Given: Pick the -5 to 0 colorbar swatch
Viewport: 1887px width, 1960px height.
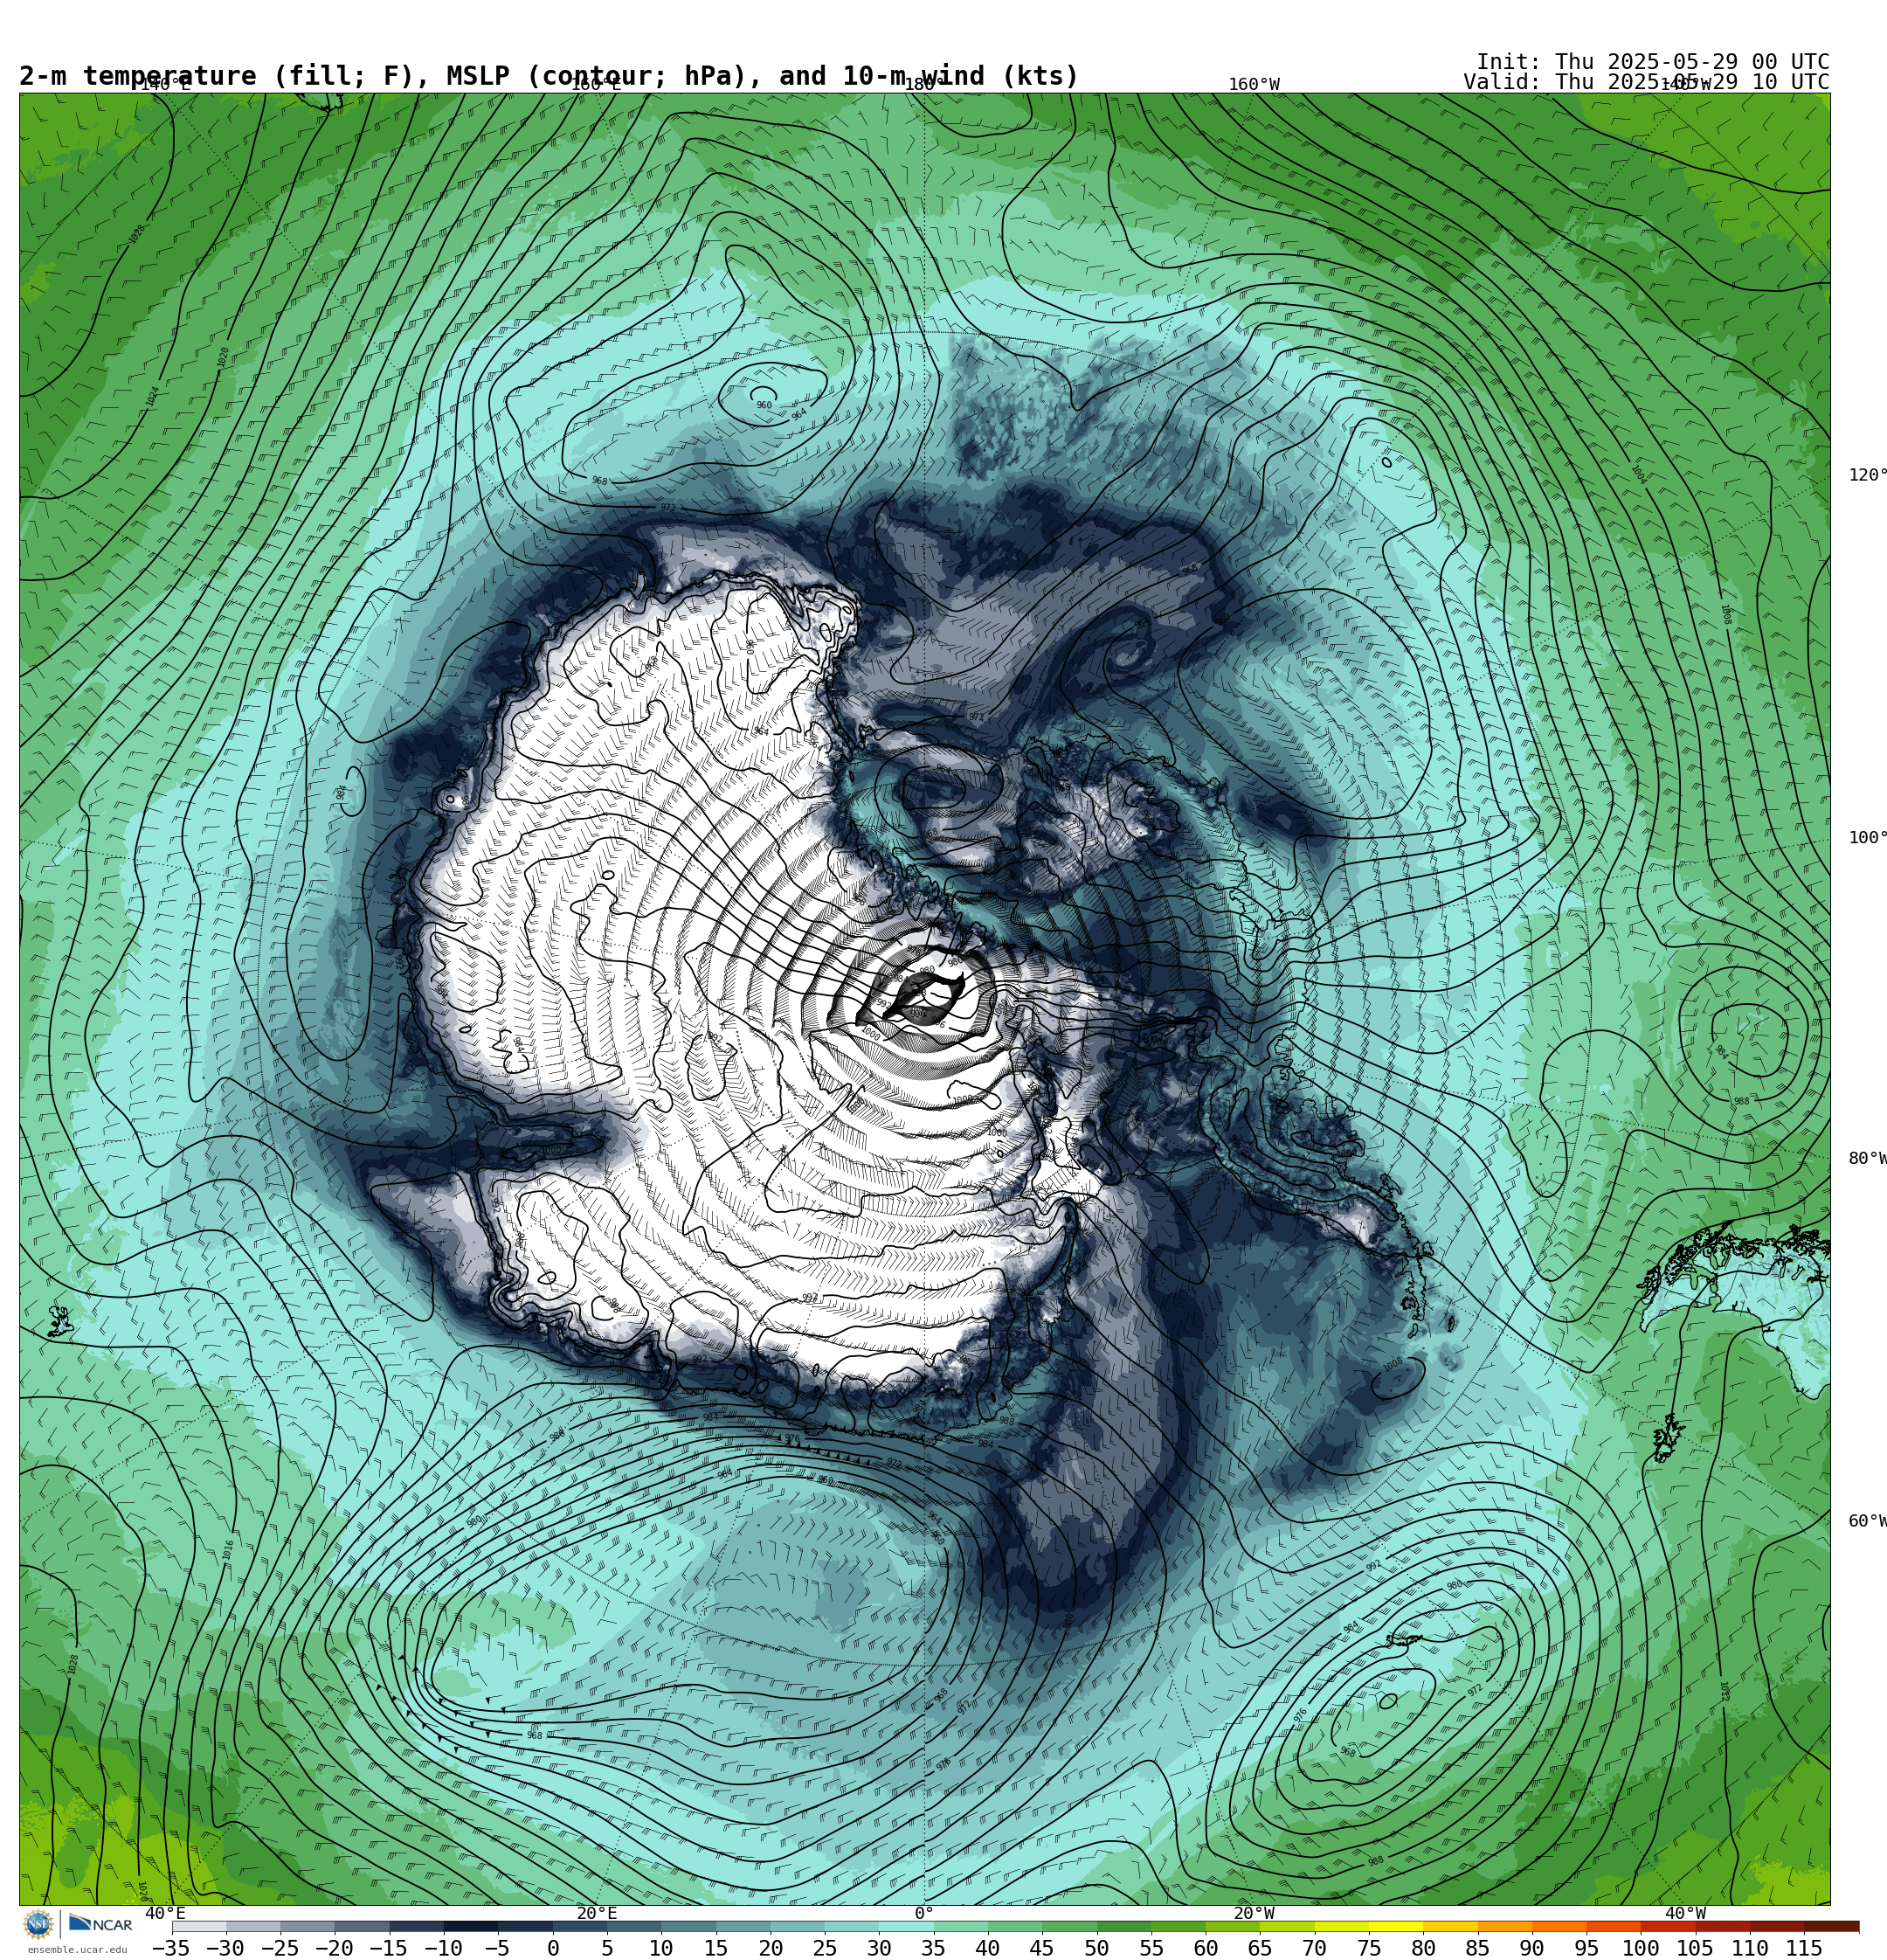Looking at the screenshot, I should [525, 1926].
